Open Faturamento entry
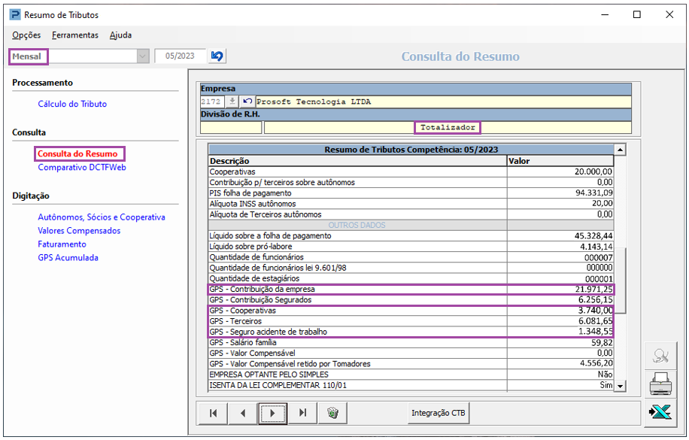The height and width of the screenshot is (440, 689). (x=62, y=244)
